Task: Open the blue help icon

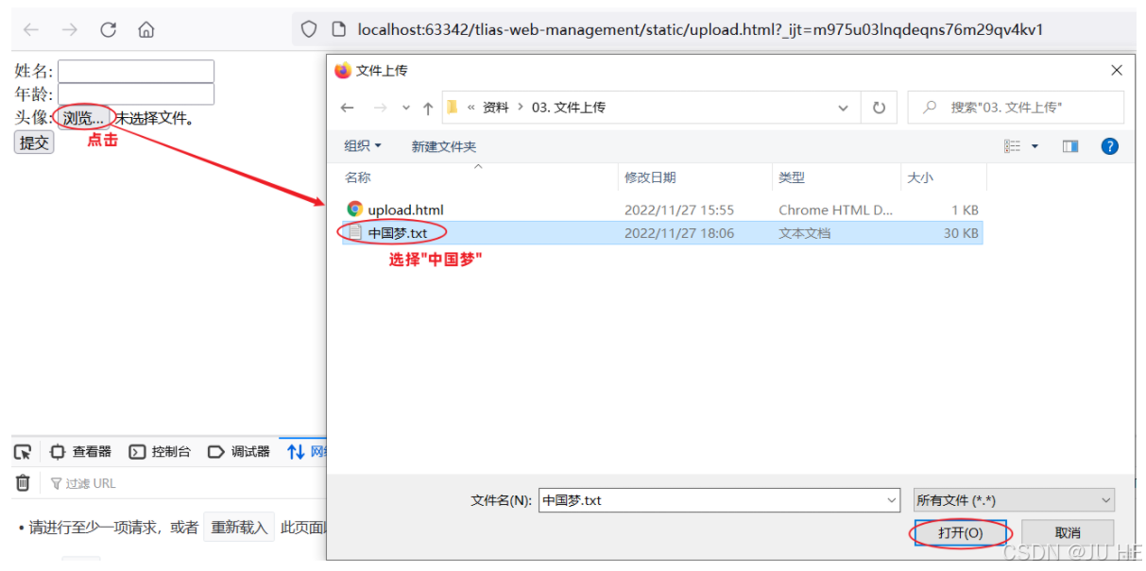Action: [x=1110, y=146]
